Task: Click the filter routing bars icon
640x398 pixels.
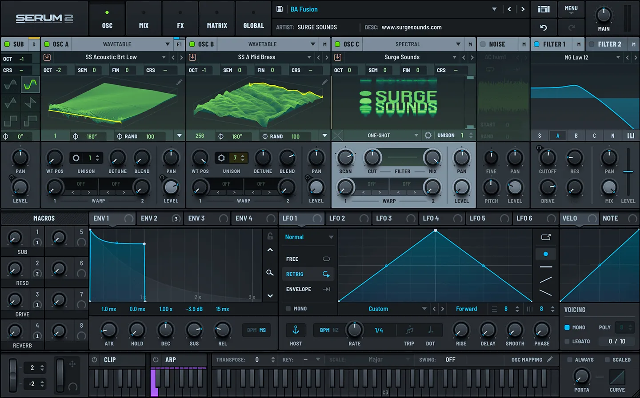Action: tap(631, 135)
